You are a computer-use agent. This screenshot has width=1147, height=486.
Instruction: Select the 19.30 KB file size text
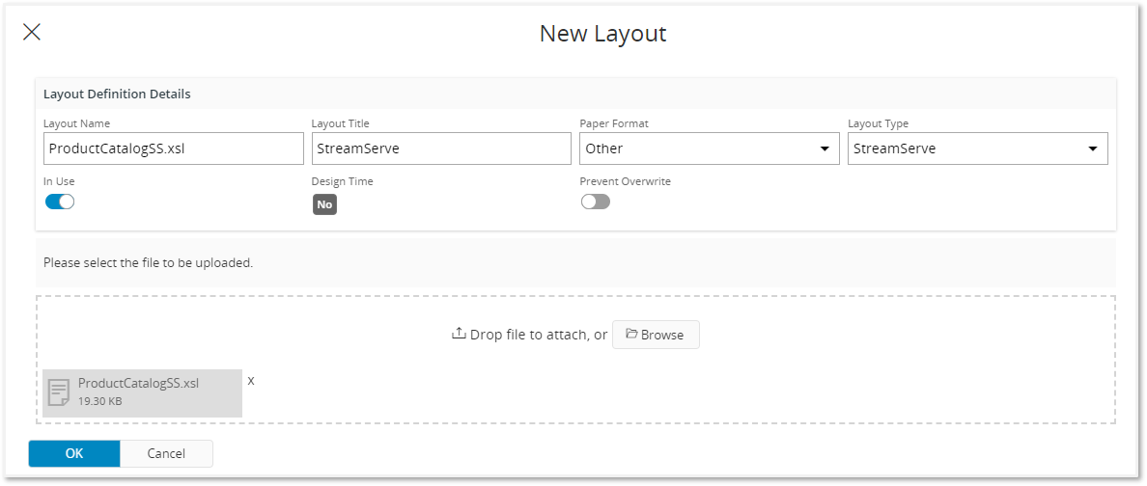point(100,400)
